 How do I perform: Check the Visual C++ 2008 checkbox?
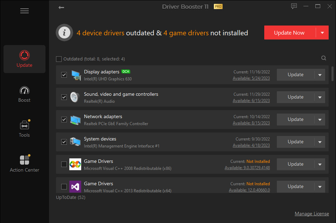[x=64, y=164]
